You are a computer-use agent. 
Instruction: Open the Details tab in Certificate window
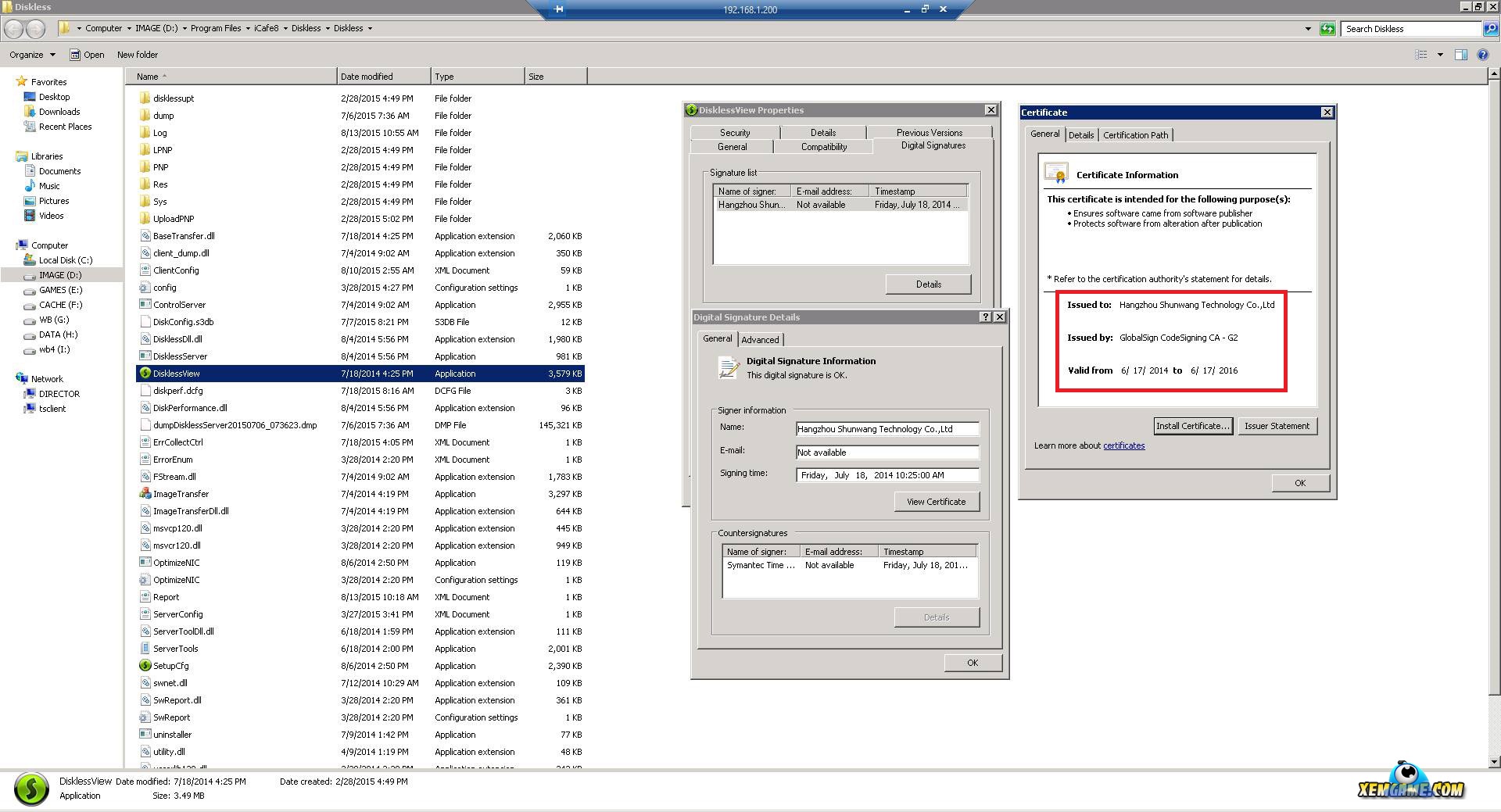click(1081, 135)
